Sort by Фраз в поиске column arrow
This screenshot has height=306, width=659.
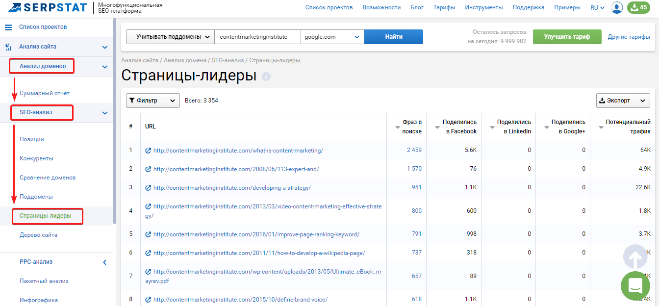click(x=398, y=127)
